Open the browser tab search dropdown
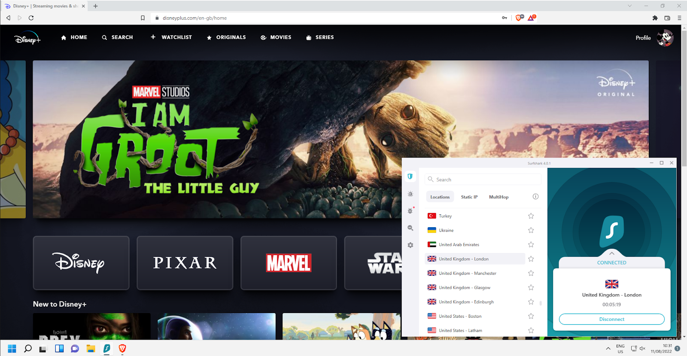687x356 pixels. pyautogui.click(x=629, y=6)
